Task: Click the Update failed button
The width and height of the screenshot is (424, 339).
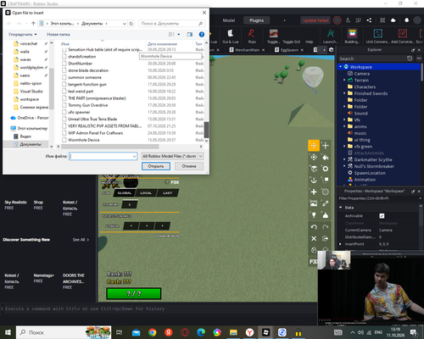Action: [315, 20]
